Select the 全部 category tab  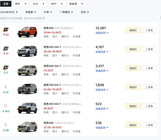click(x=6, y=4)
